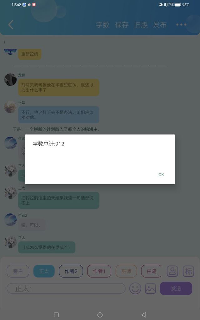
Task: Select the 作者2 speaker role
Action: coord(71,271)
